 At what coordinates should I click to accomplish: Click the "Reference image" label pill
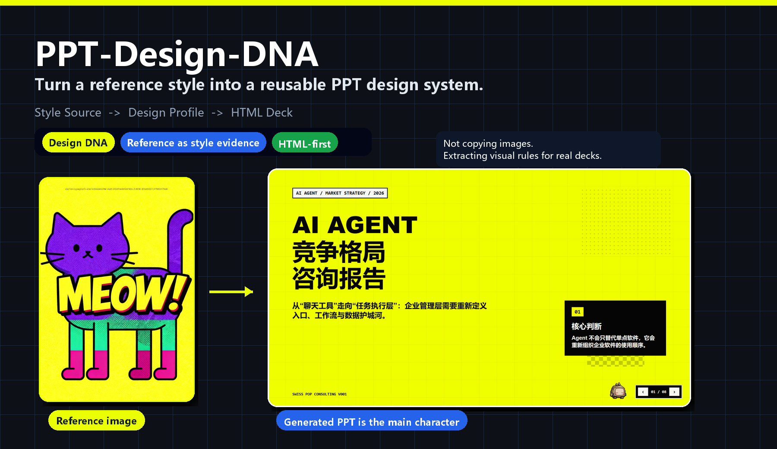[96, 421]
